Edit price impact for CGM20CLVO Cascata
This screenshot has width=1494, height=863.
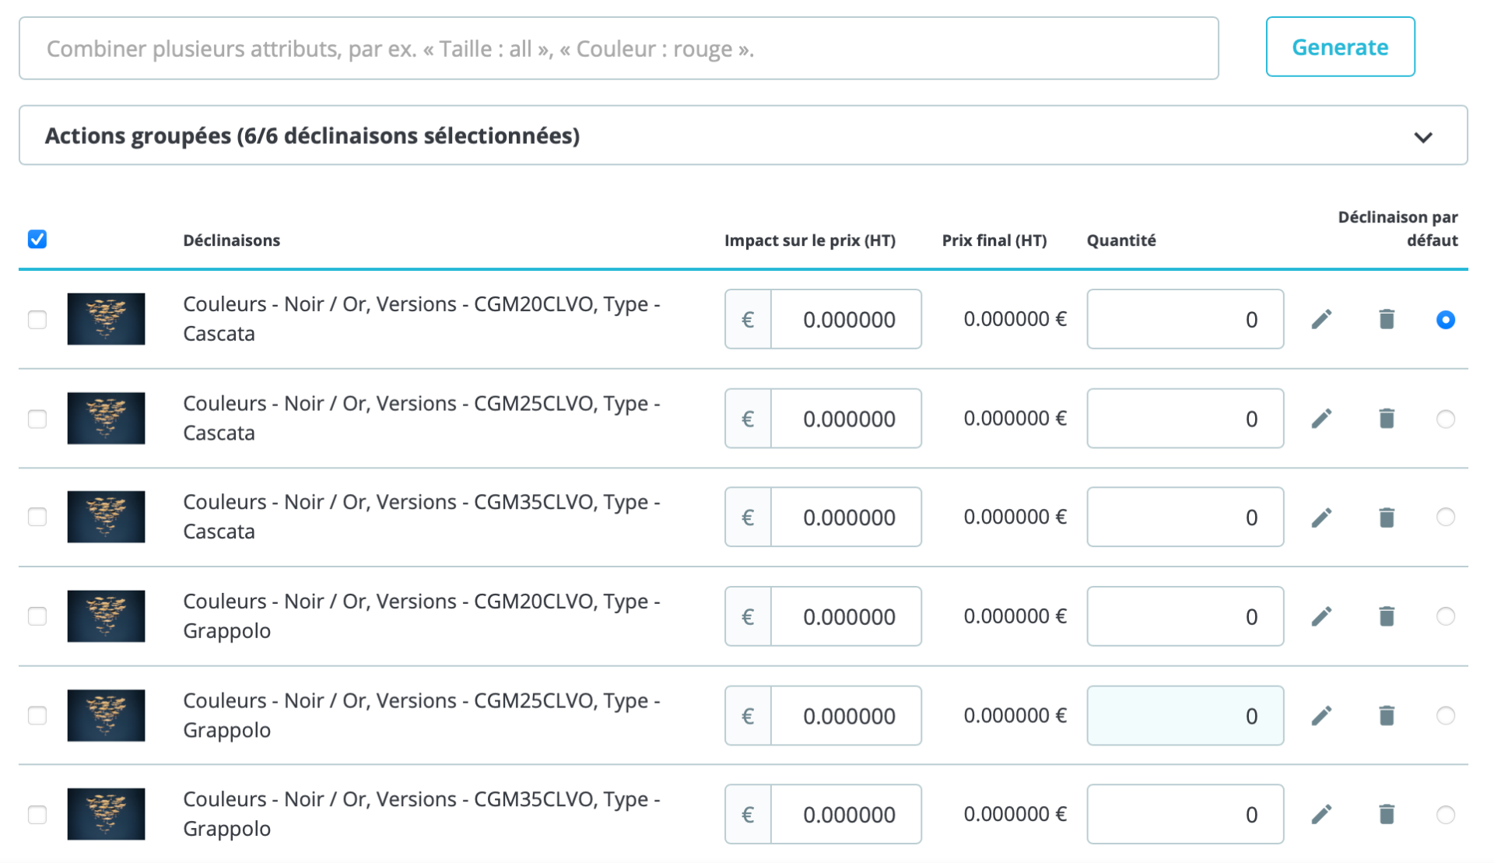tap(846, 319)
